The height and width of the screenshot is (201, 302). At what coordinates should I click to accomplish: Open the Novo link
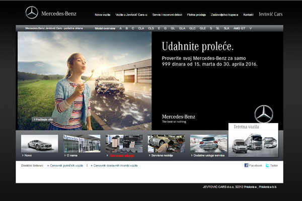coord(28,155)
